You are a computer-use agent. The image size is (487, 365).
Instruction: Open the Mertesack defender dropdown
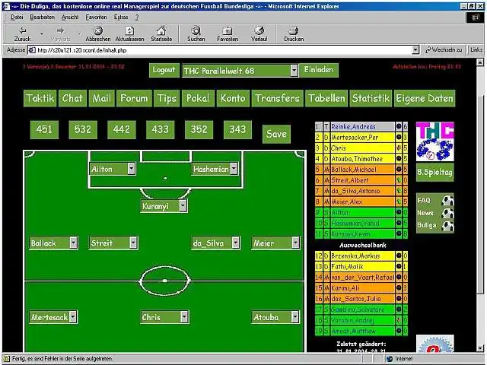(73, 317)
